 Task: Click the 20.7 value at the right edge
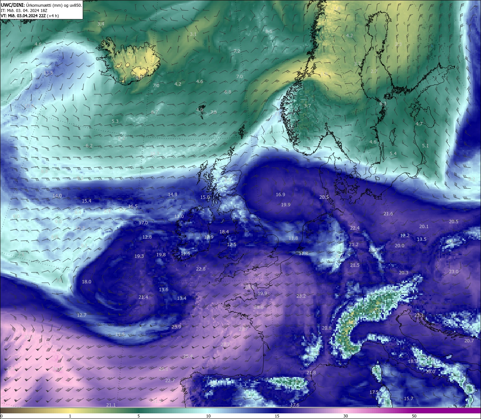(x=469, y=341)
